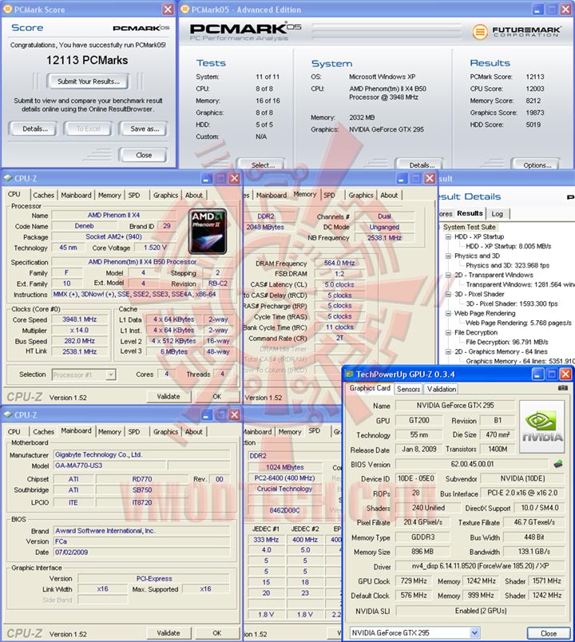The image size is (575, 642).
Task: Close the top CPU-Z CPU window
Action: click(x=234, y=178)
